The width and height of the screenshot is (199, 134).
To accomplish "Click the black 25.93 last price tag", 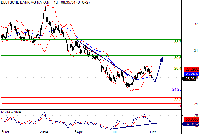I will (x=189, y=79).
